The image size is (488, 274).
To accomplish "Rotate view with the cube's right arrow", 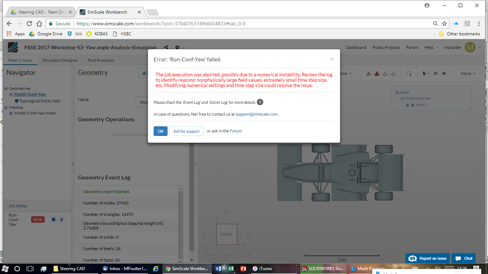I will click(x=249, y=234).
